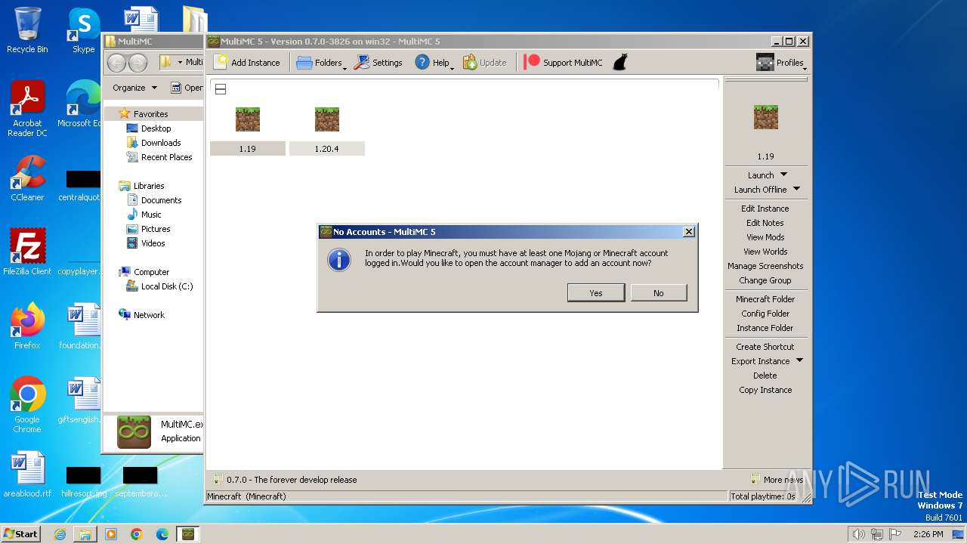Select Computer in Explorer navigation pane

(151, 272)
